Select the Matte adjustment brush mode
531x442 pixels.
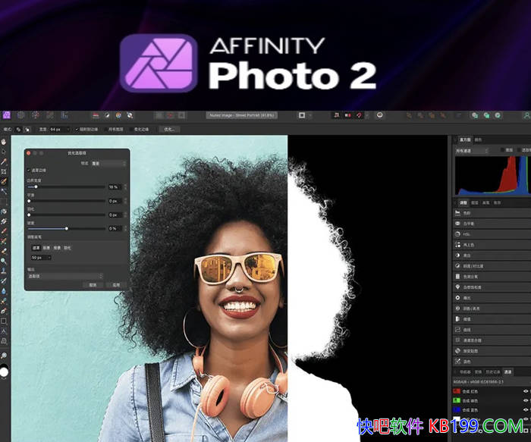[36, 248]
